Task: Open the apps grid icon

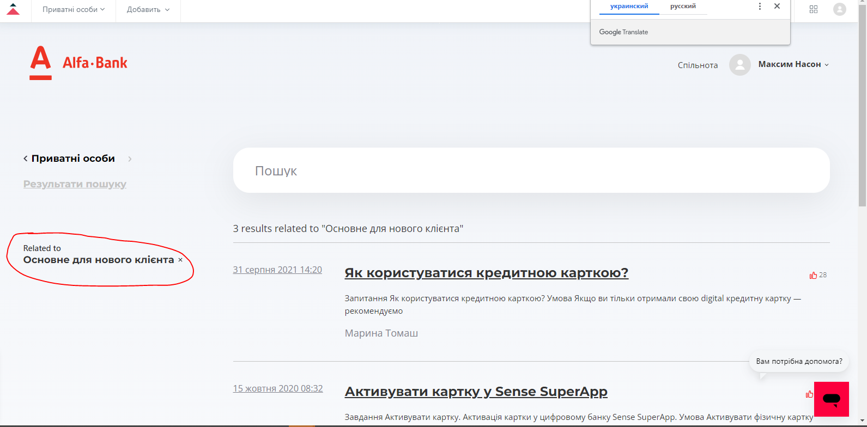Action: (813, 9)
